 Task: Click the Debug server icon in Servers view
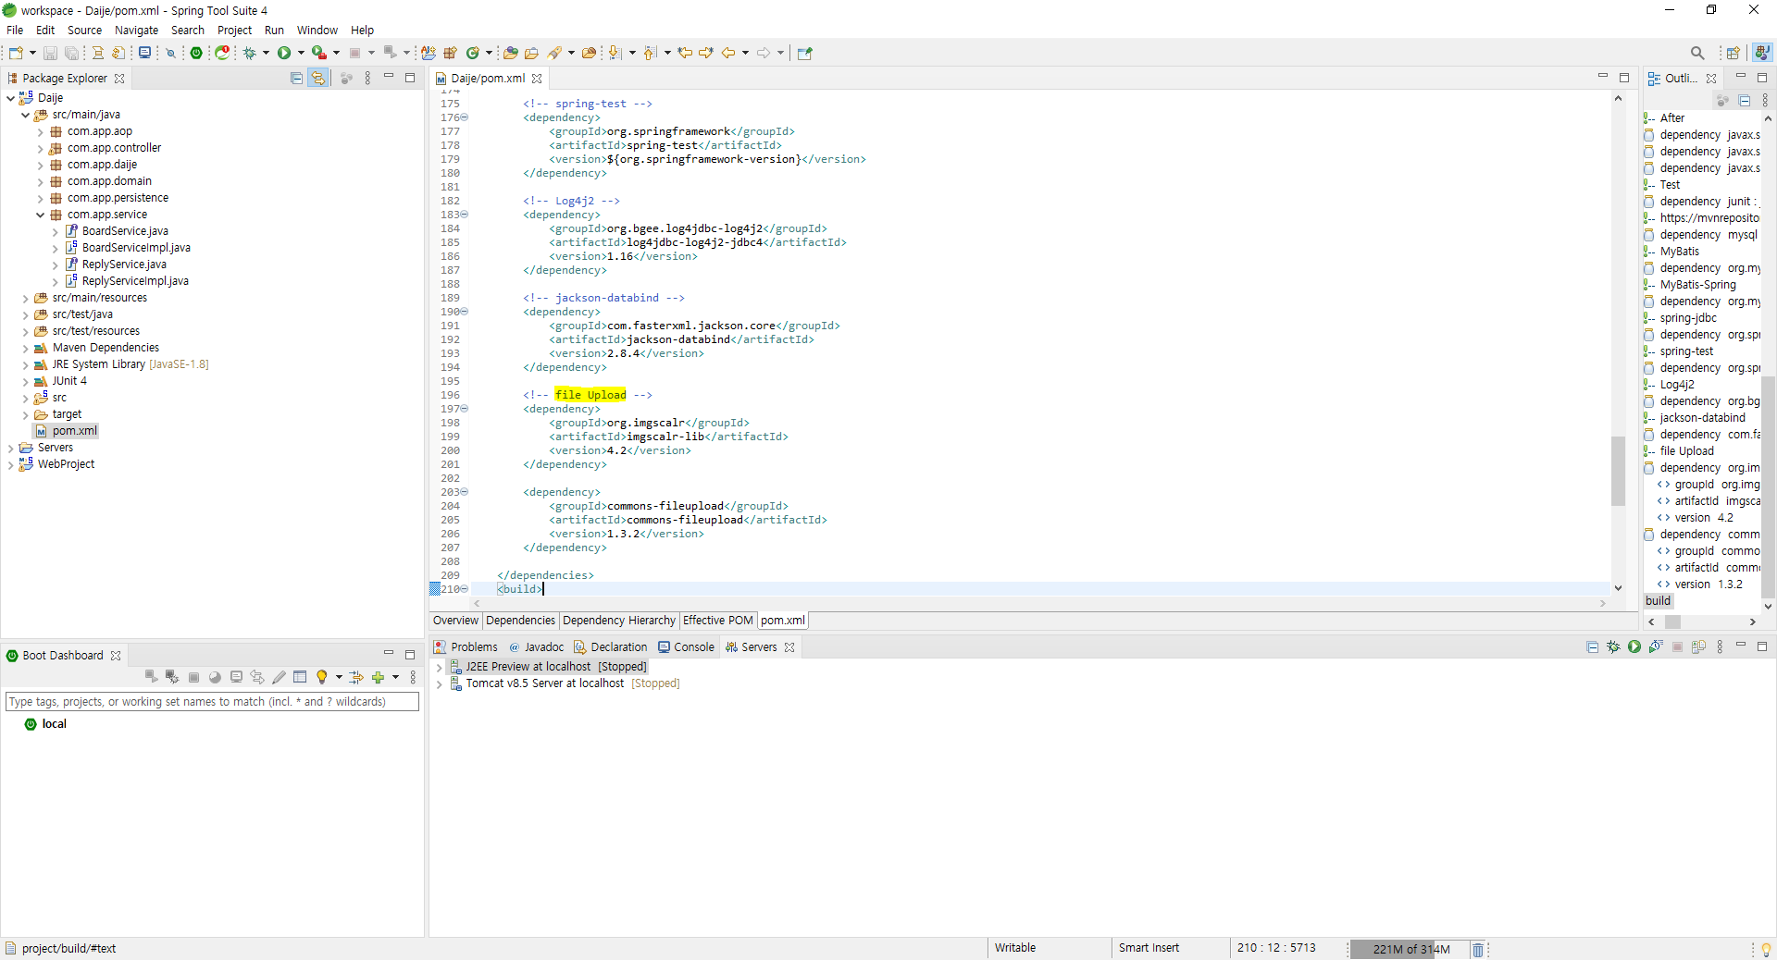point(1613,647)
